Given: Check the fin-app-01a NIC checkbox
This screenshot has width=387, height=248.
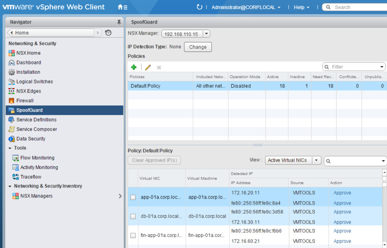Looking at the screenshot, I should point(133,235).
